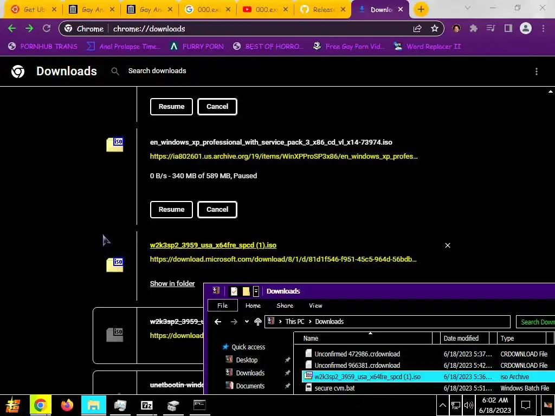Sort Explorer files by Type column
555x416 pixels.
click(522, 339)
